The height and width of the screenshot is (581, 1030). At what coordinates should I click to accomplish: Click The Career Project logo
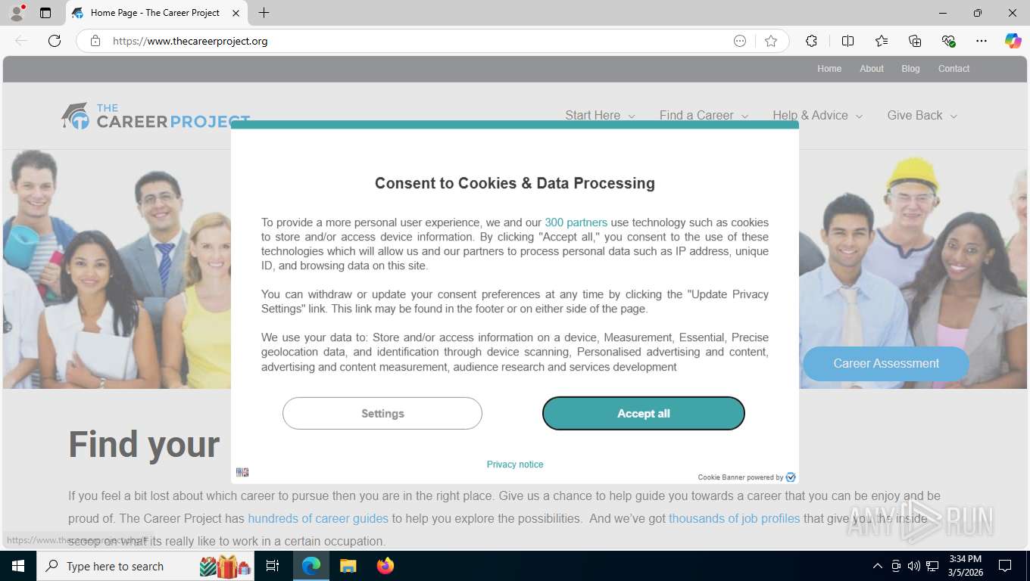(155, 116)
